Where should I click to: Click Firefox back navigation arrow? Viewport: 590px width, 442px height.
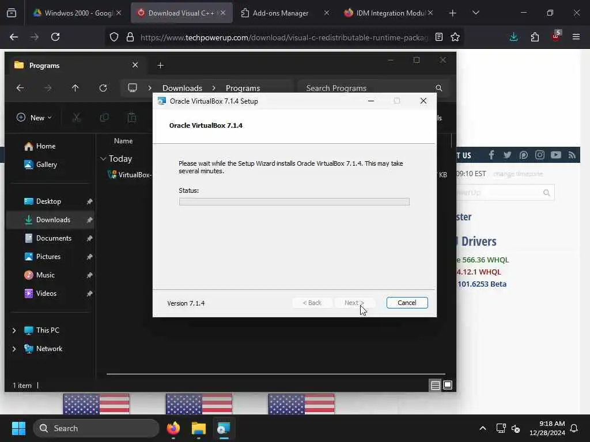(x=14, y=37)
